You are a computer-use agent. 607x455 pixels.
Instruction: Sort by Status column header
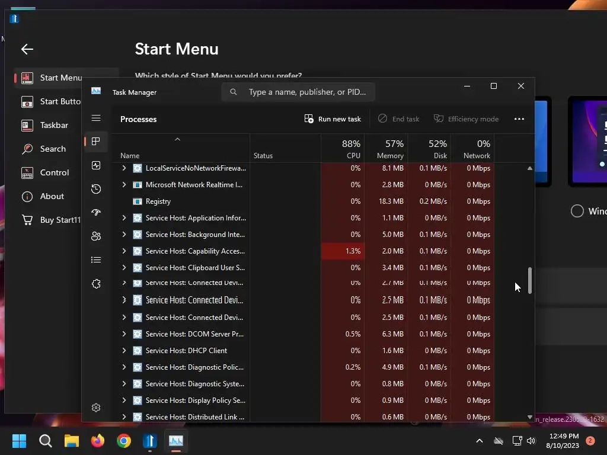pyautogui.click(x=285, y=149)
